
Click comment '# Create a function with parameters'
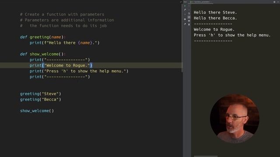pos(62,14)
